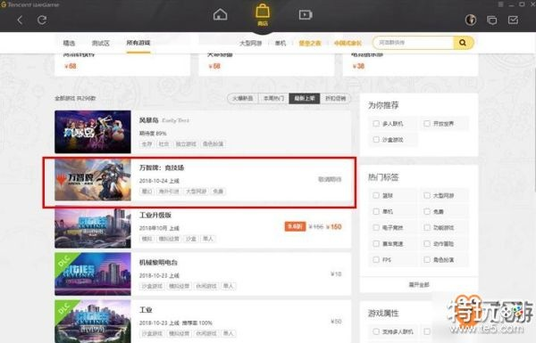Open 工业升级版 game title

coord(155,215)
